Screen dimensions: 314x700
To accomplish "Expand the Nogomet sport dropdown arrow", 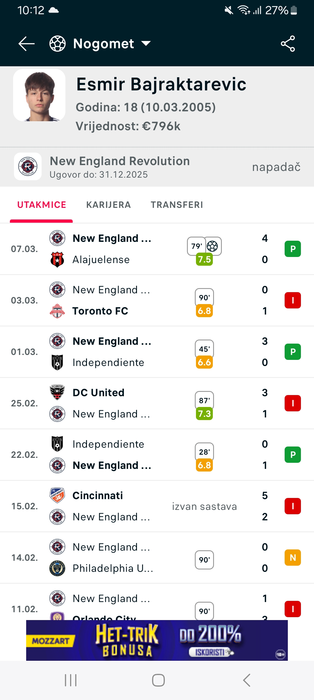I will 146,44.
